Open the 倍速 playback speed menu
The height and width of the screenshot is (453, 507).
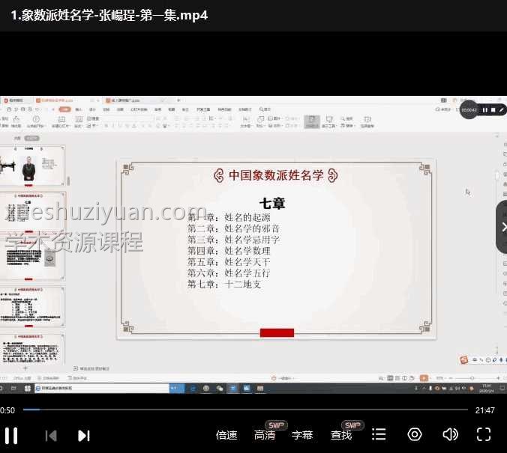point(226,435)
